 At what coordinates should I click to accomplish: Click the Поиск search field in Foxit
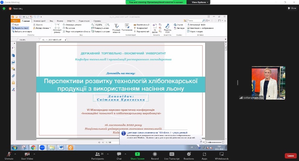(196, 21)
